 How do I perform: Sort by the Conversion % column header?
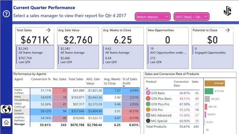(41, 79)
